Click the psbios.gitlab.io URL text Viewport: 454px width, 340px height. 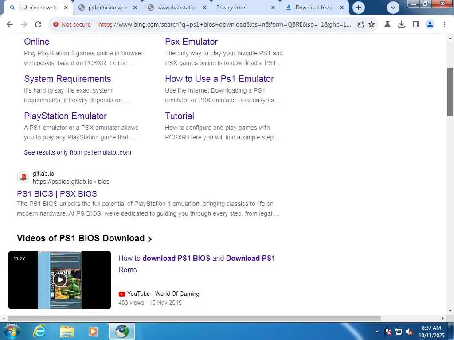coord(71,182)
